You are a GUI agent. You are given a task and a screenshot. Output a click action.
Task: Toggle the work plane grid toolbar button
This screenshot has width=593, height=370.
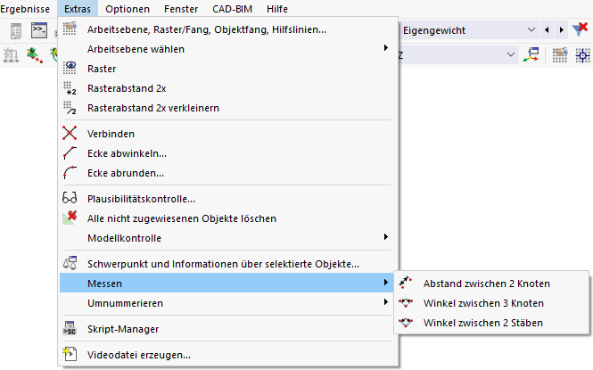pos(560,55)
